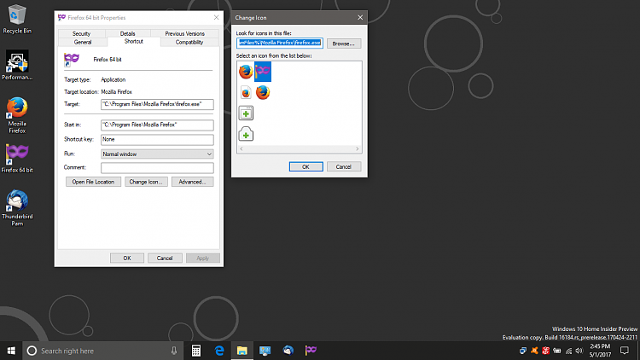This screenshot has height=360, width=640.
Task: Open File Explorer from the taskbar
Action: 242,351
